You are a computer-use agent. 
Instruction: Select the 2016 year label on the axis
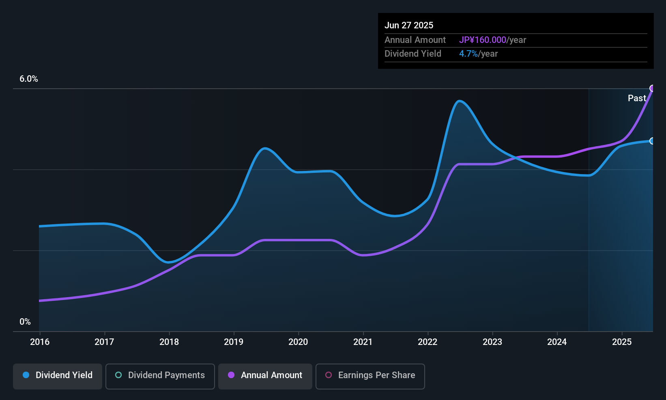(x=39, y=342)
